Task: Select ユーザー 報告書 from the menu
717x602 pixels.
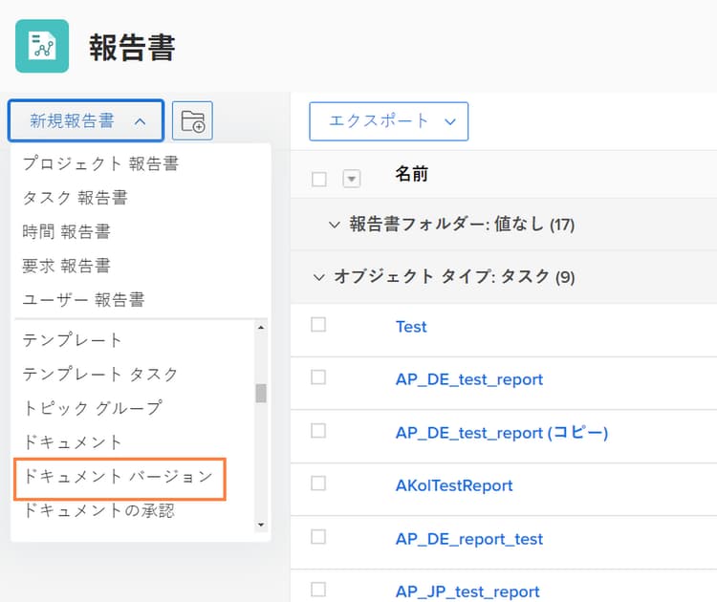Action: pyautogui.click(x=84, y=300)
